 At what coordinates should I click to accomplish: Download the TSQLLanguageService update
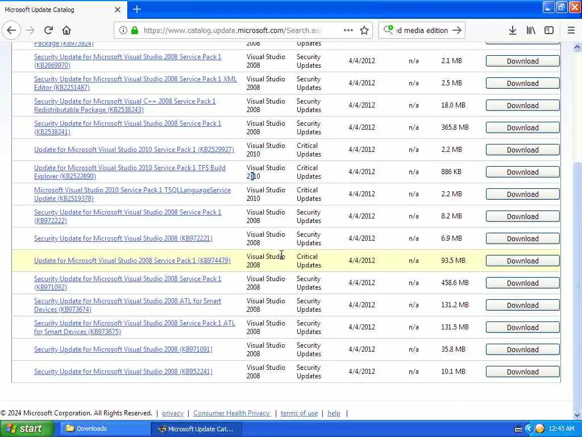point(523,195)
